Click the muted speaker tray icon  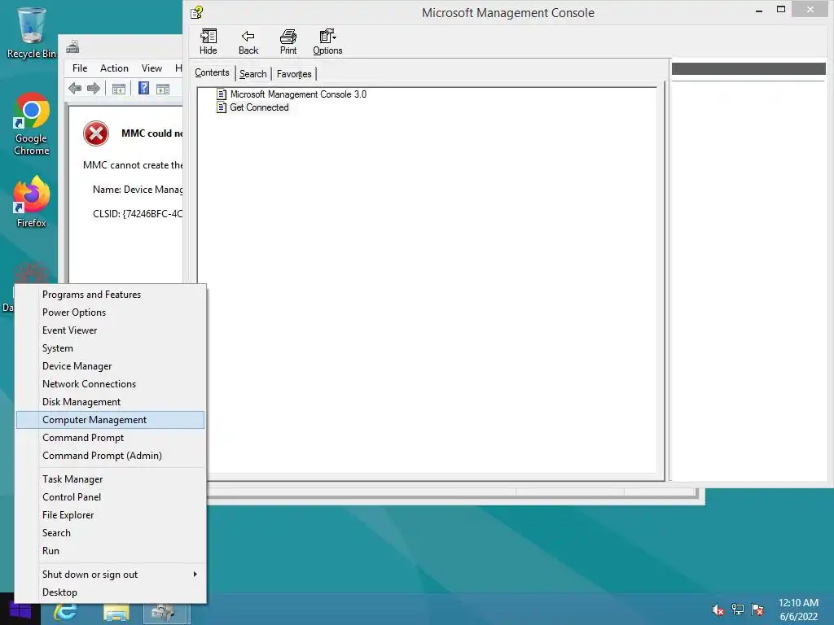(x=718, y=610)
